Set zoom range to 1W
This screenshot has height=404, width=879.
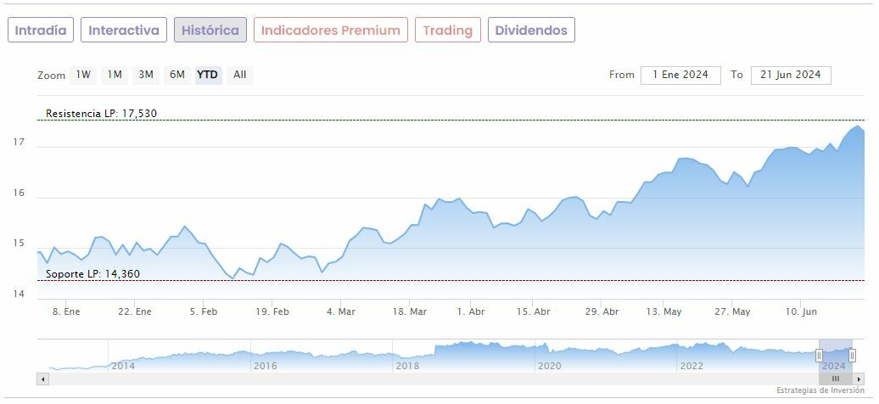click(83, 75)
